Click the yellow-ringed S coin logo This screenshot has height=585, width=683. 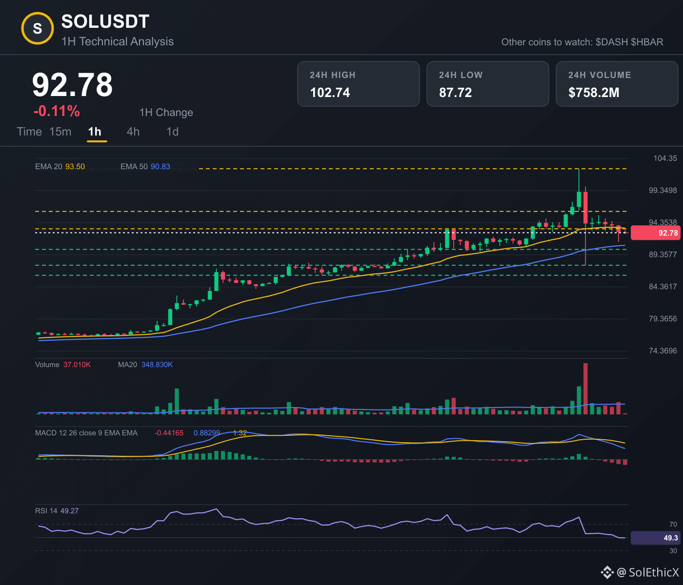pos(38,28)
